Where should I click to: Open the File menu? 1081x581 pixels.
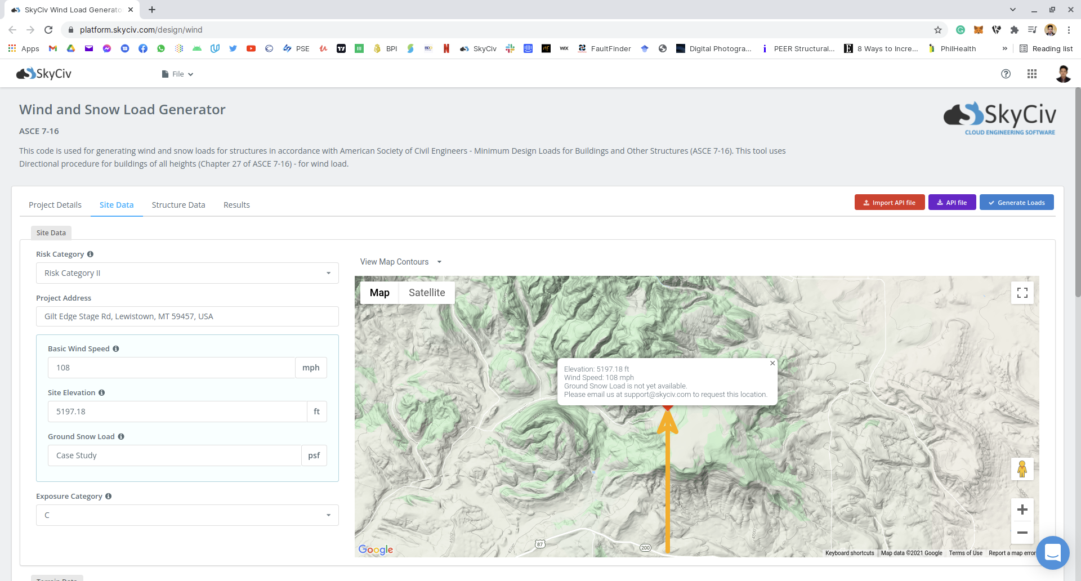178,74
